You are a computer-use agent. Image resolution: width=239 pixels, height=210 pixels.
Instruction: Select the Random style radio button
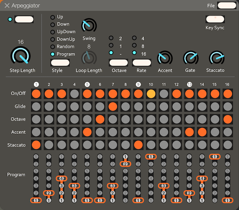click(x=53, y=47)
